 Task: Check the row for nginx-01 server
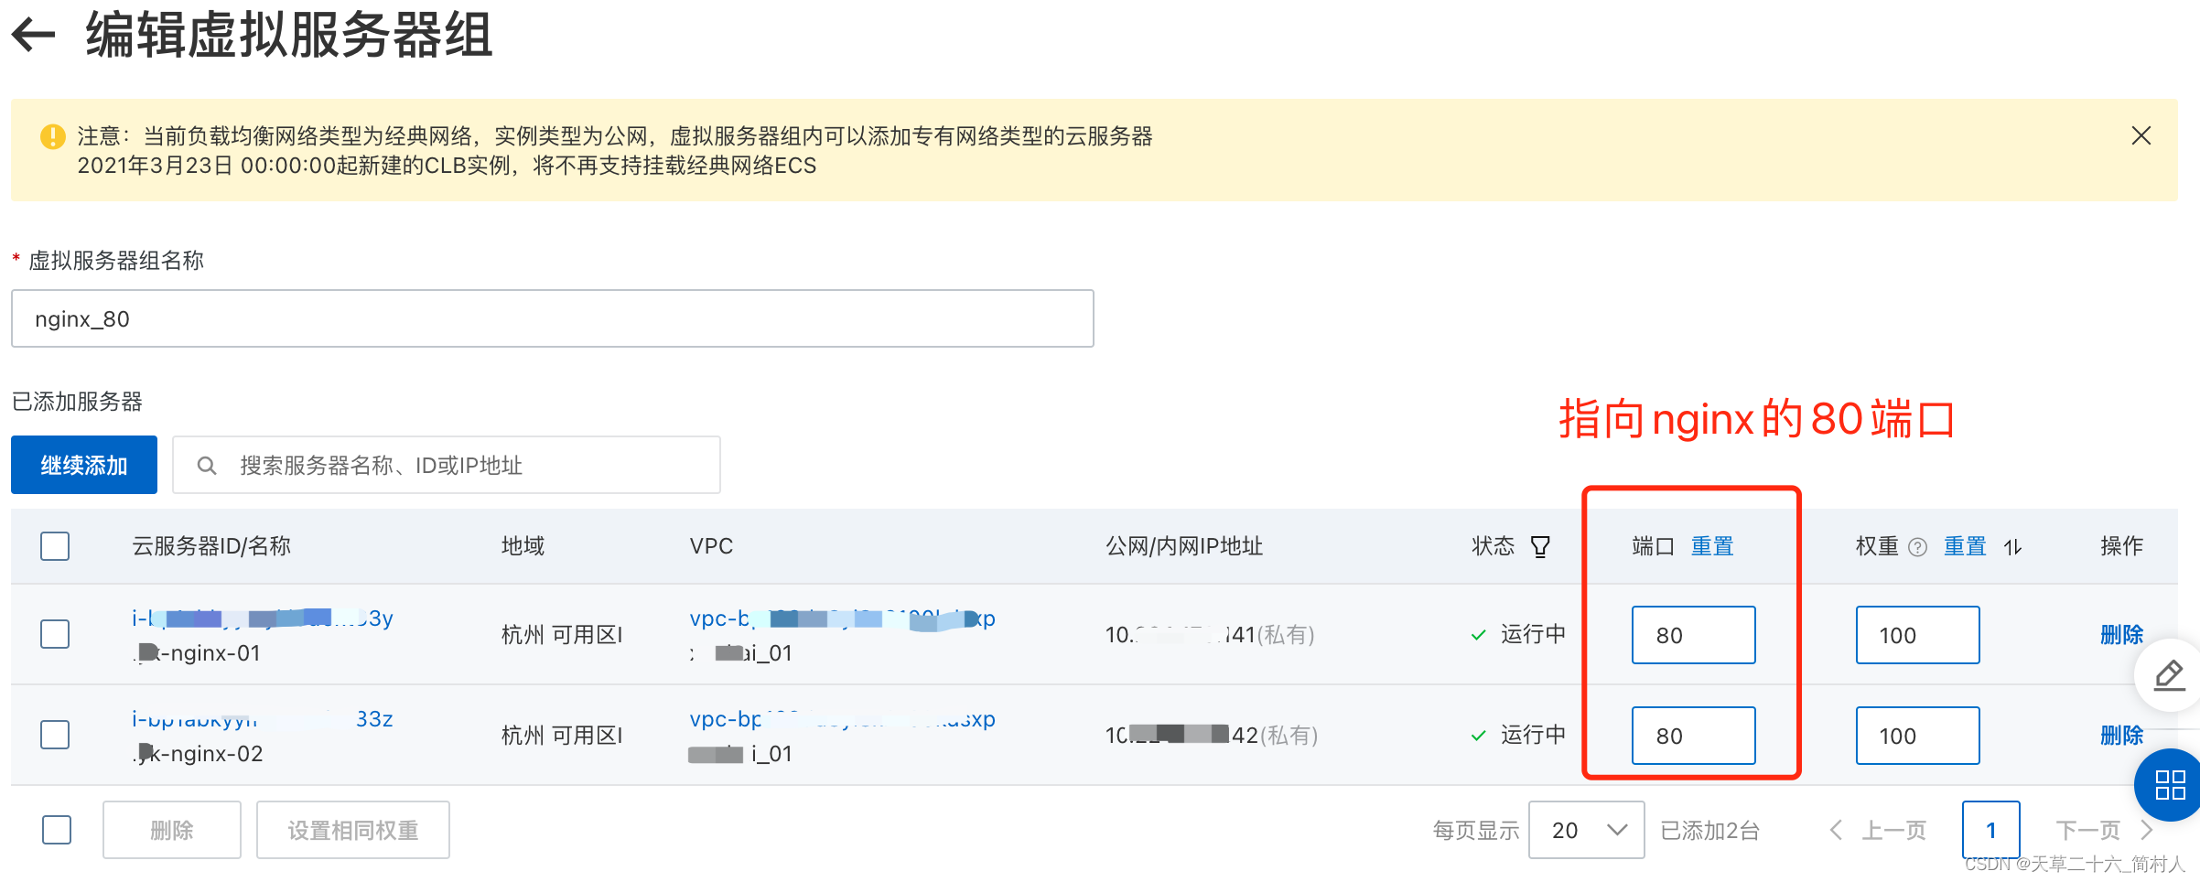click(55, 634)
